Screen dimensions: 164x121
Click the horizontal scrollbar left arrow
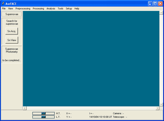25,108
